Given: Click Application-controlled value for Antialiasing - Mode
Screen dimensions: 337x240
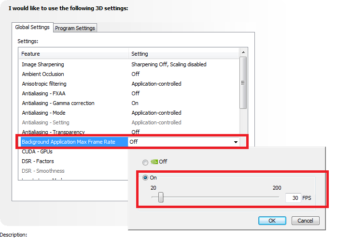Looking at the screenshot, I should click(x=156, y=113).
